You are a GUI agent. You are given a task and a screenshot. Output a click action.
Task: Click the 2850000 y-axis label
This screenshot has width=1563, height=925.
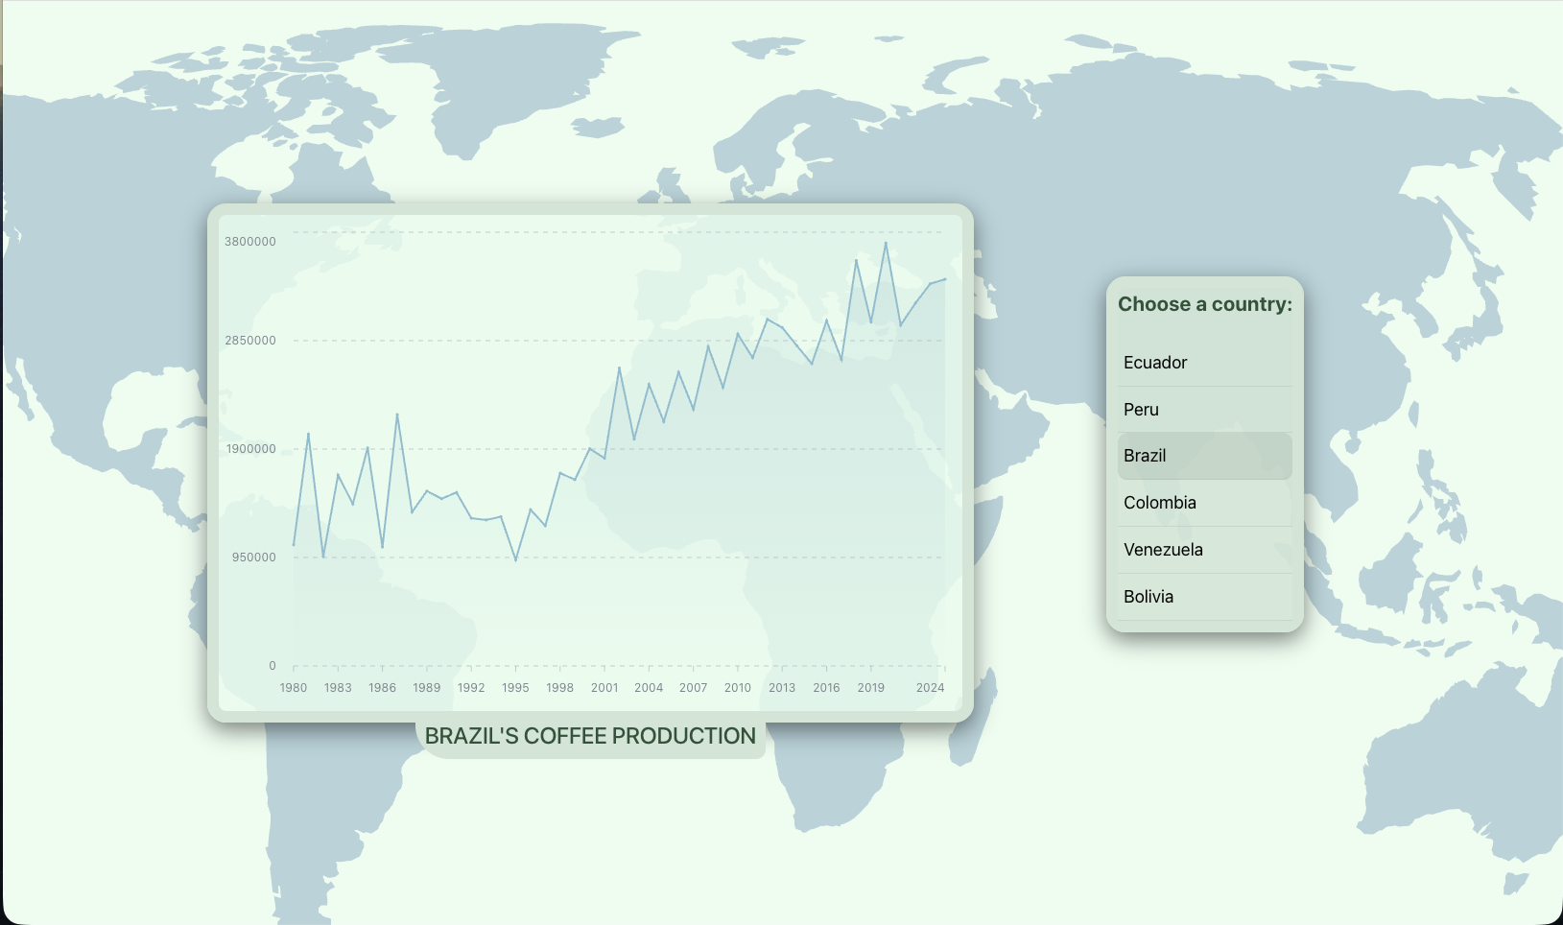(x=250, y=341)
